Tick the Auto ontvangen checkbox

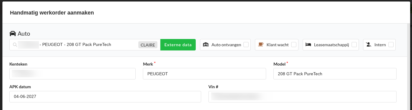(x=246, y=45)
